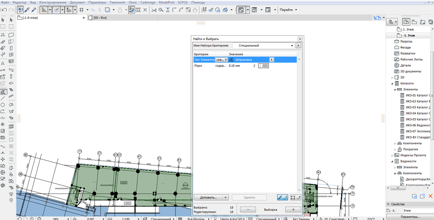Select ИКЭ-06 Ведомость catalog item
Image resolution: width=434 pixels, height=220 pixels.
(418, 125)
